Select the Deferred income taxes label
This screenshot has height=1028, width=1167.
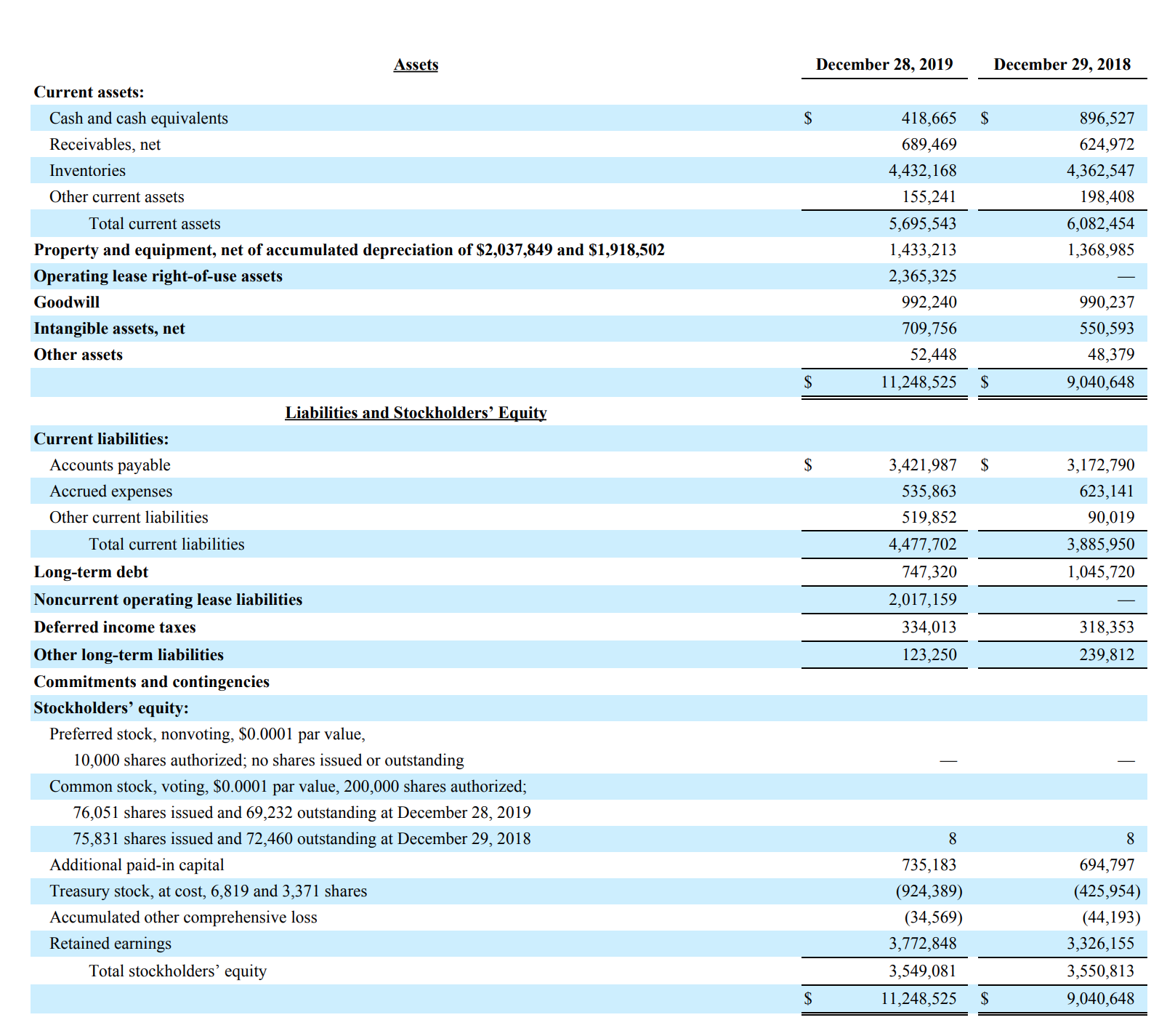(115, 627)
